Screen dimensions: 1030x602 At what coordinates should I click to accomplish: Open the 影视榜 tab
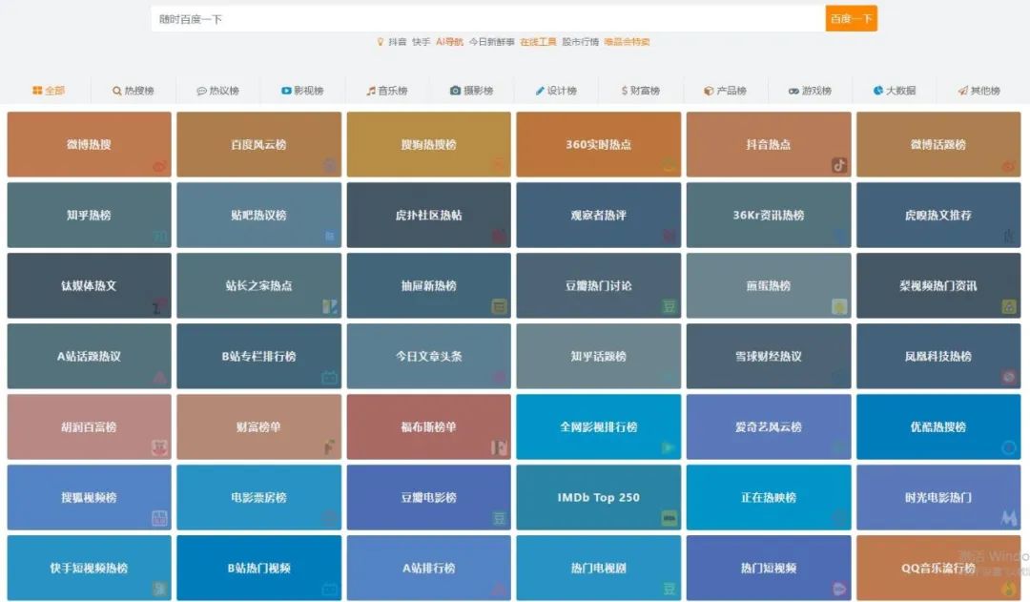[303, 91]
